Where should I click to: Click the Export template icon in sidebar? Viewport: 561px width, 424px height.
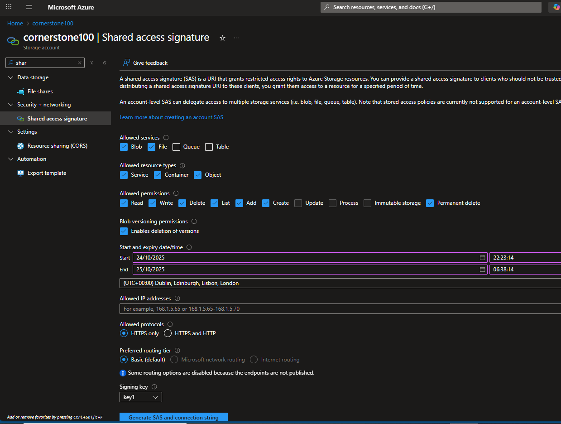click(x=20, y=173)
